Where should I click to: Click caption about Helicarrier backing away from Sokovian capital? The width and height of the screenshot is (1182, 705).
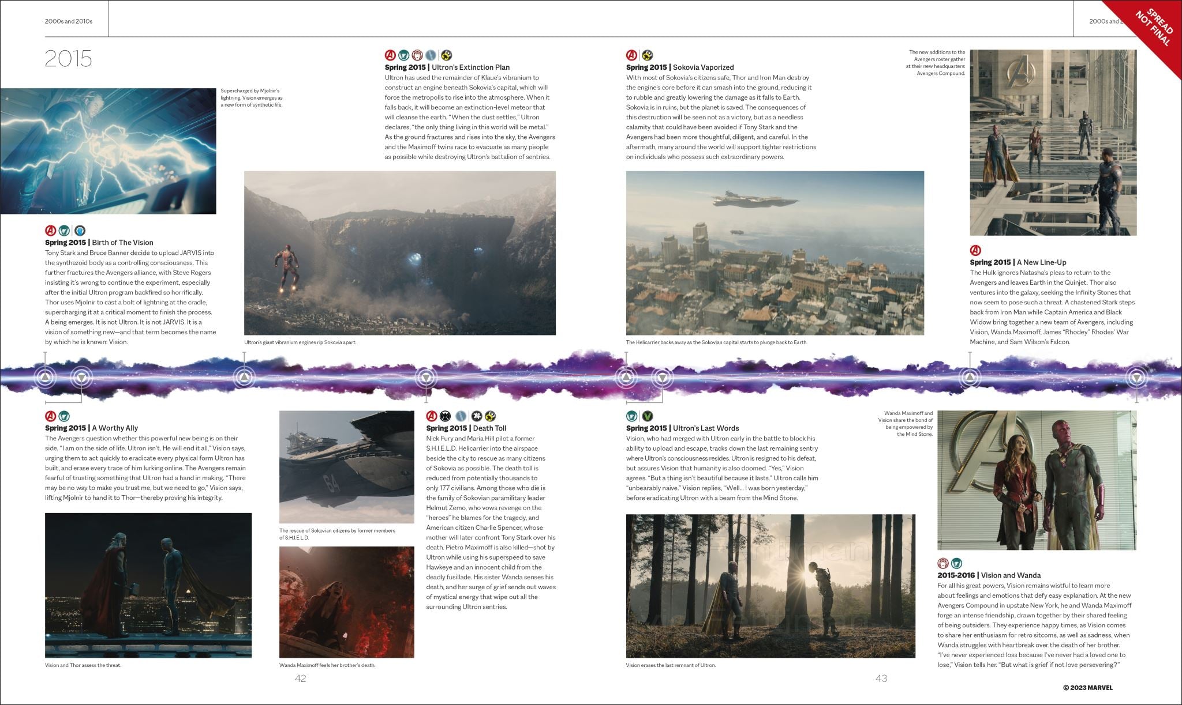pos(716,342)
